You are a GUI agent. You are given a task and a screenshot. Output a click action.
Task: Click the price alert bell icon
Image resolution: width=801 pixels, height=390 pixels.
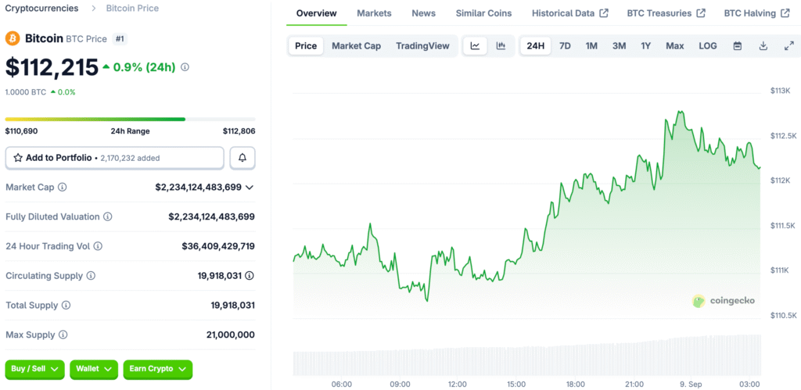pyautogui.click(x=242, y=158)
